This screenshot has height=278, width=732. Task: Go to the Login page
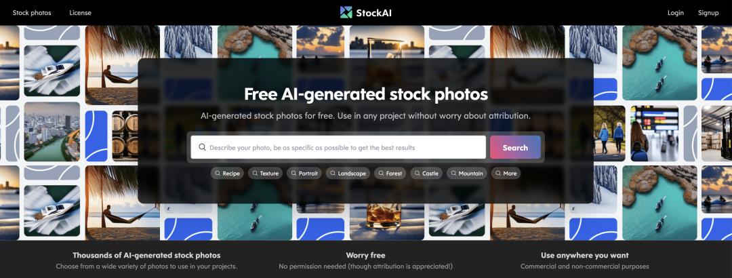pos(676,13)
